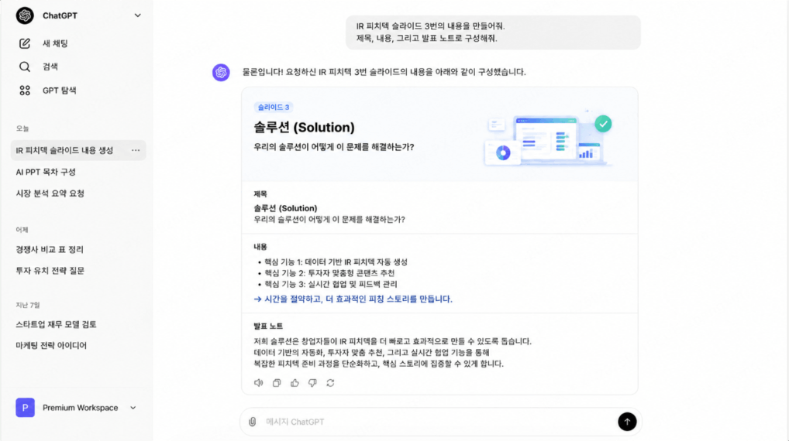The height and width of the screenshot is (441, 789).
Task: Click the new chat pencil icon
Action: tap(25, 43)
